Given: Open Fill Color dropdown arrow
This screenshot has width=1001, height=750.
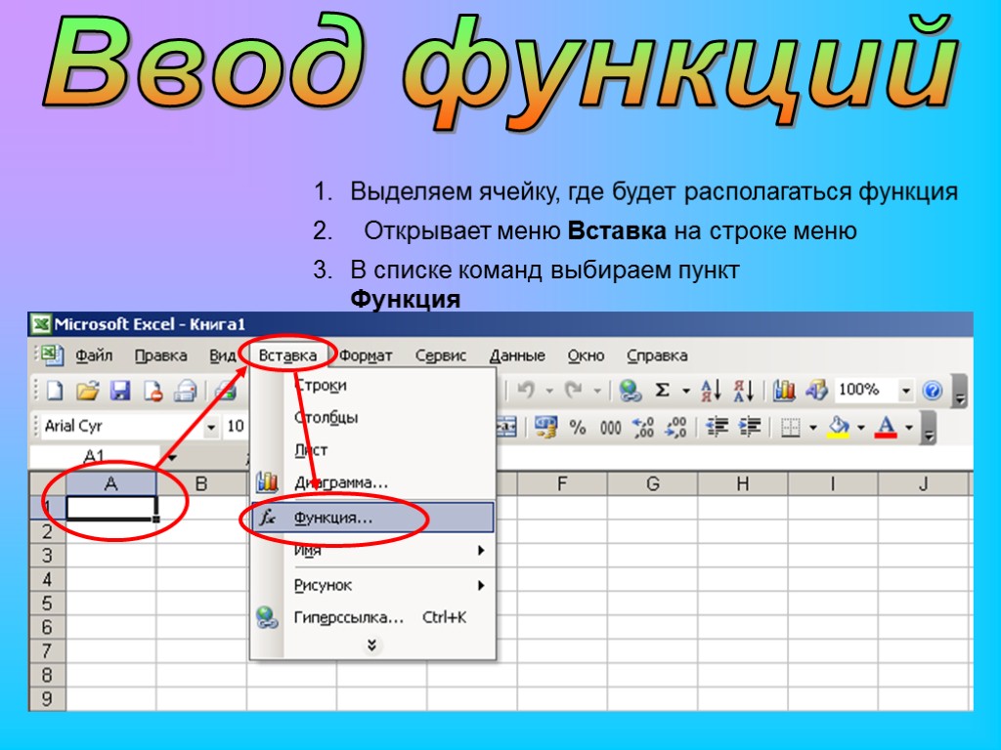Looking at the screenshot, I should coord(861,427).
